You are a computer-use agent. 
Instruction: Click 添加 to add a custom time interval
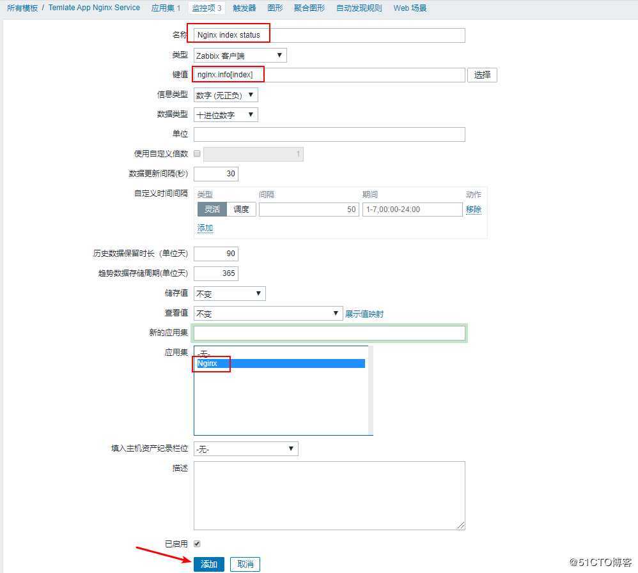coord(205,227)
